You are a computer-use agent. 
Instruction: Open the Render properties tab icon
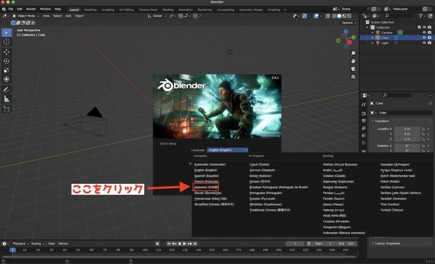point(364,114)
